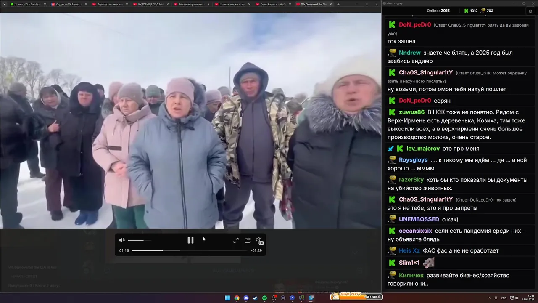Switch to Такер Карлсон YouTube tab

(272, 4)
